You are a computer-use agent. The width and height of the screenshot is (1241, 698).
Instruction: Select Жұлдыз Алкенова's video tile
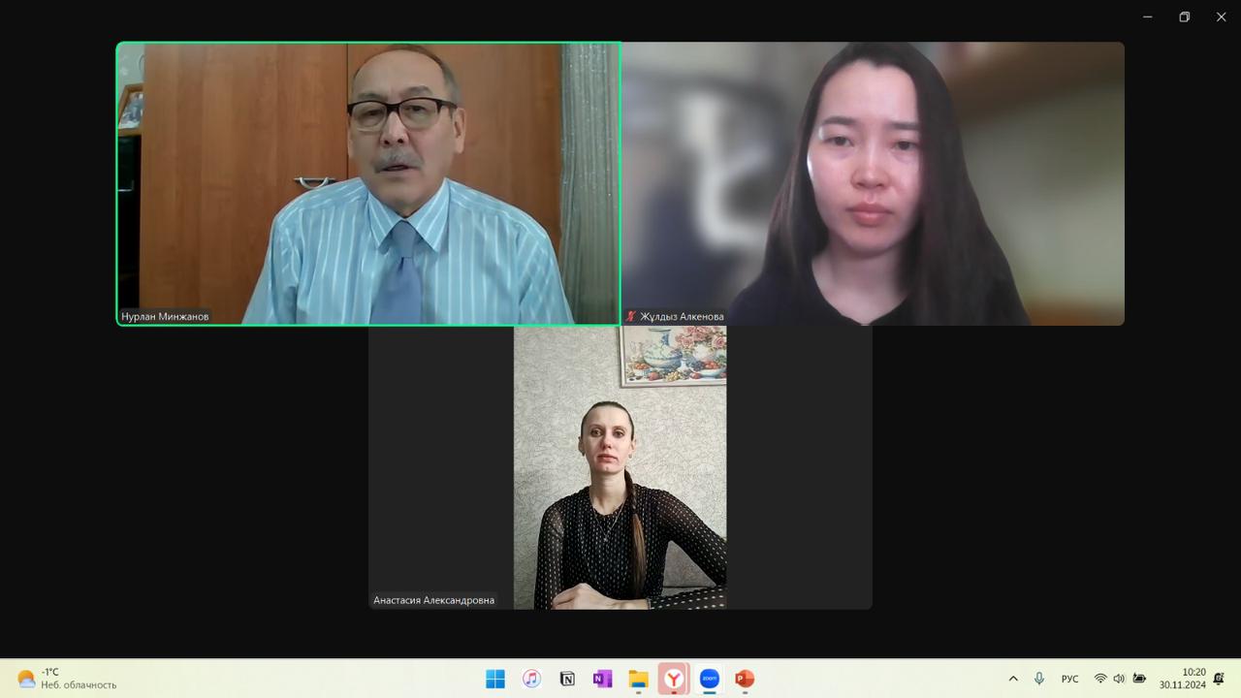873,183
